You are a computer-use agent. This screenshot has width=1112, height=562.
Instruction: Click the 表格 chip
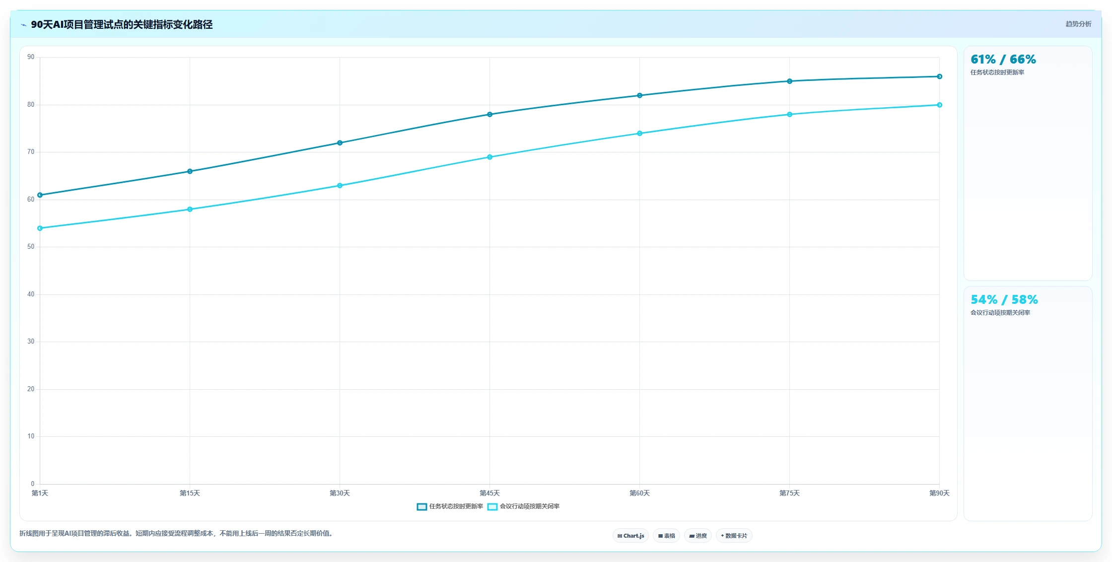coord(667,536)
